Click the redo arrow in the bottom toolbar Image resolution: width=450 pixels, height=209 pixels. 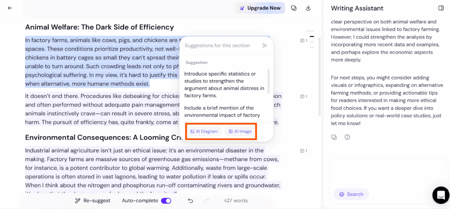[x=206, y=201]
